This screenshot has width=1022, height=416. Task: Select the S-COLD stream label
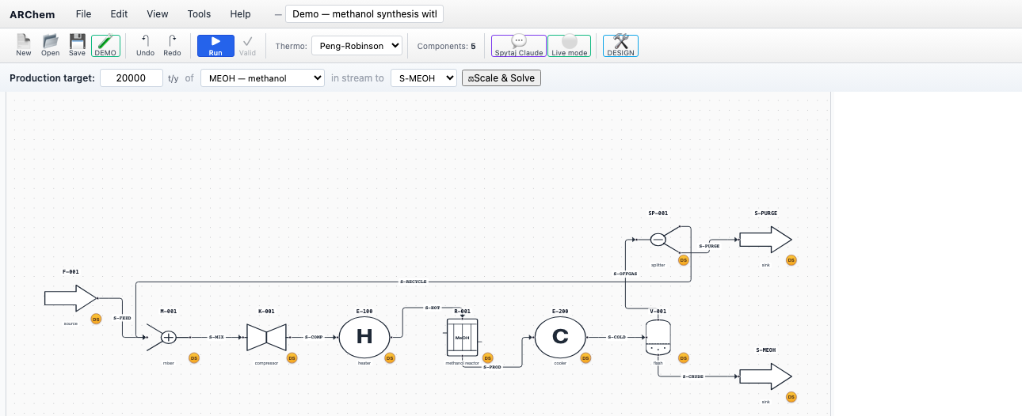click(x=616, y=337)
